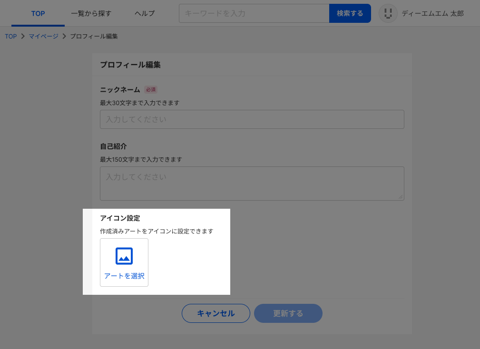Click into the ニックネーム input field
The height and width of the screenshot is (349, 480).
pos(252,119)
